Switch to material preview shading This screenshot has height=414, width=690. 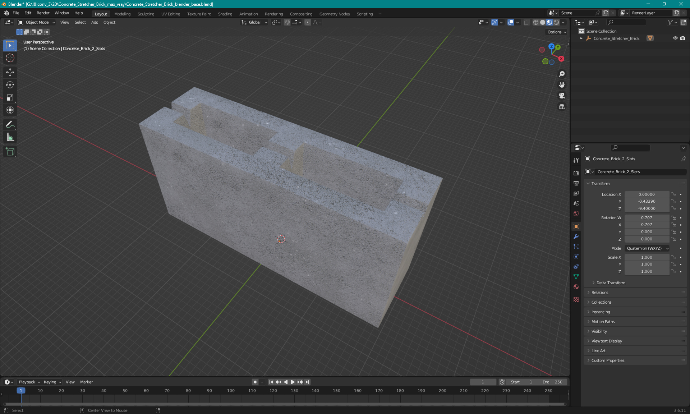click(549, 22)
